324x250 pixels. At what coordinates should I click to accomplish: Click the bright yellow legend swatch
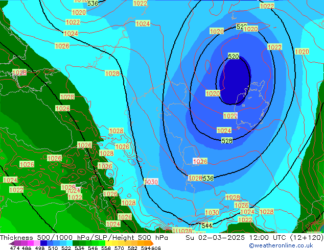coord(108,243)
